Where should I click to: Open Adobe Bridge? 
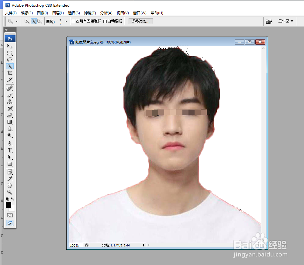(269, 21)
